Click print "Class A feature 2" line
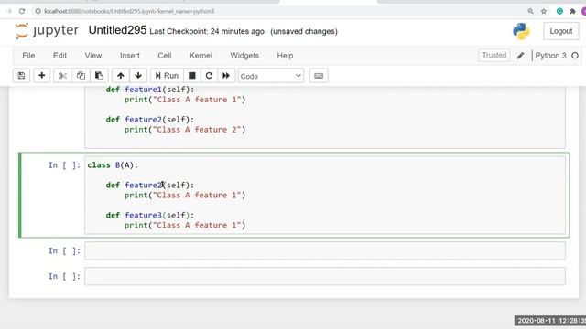The width and height of the screenshot is (586, 329). point(185,130)
